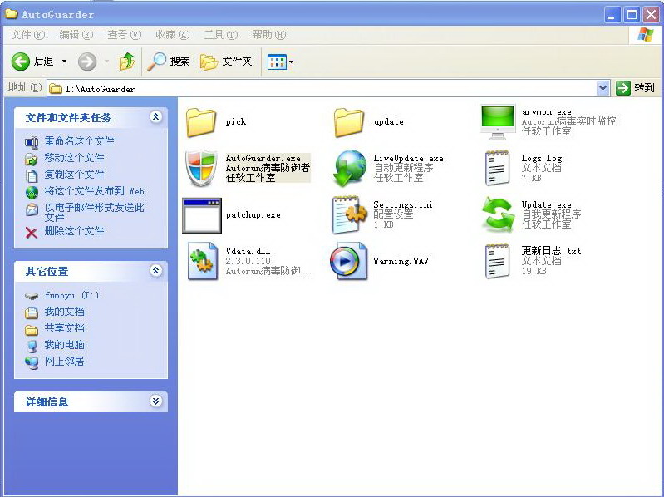Select the Logs.log notepad icon
Screen dimensions: 664x497
(498, 168)
